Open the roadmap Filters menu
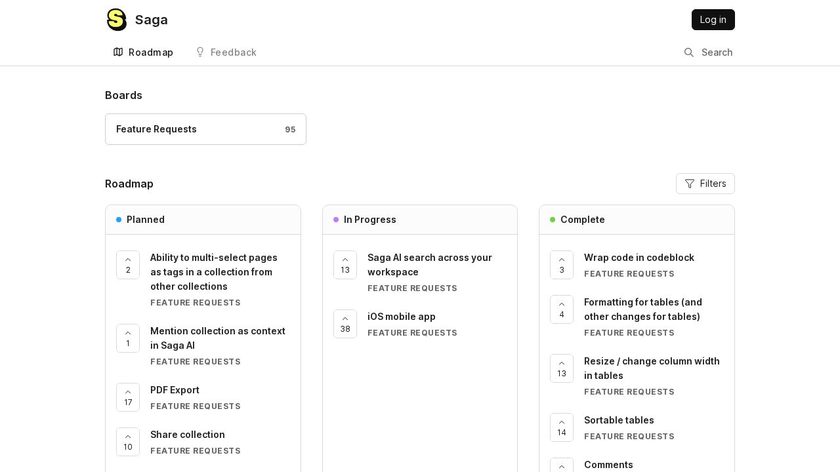This screenshot has width=840, height=472. 705,184
